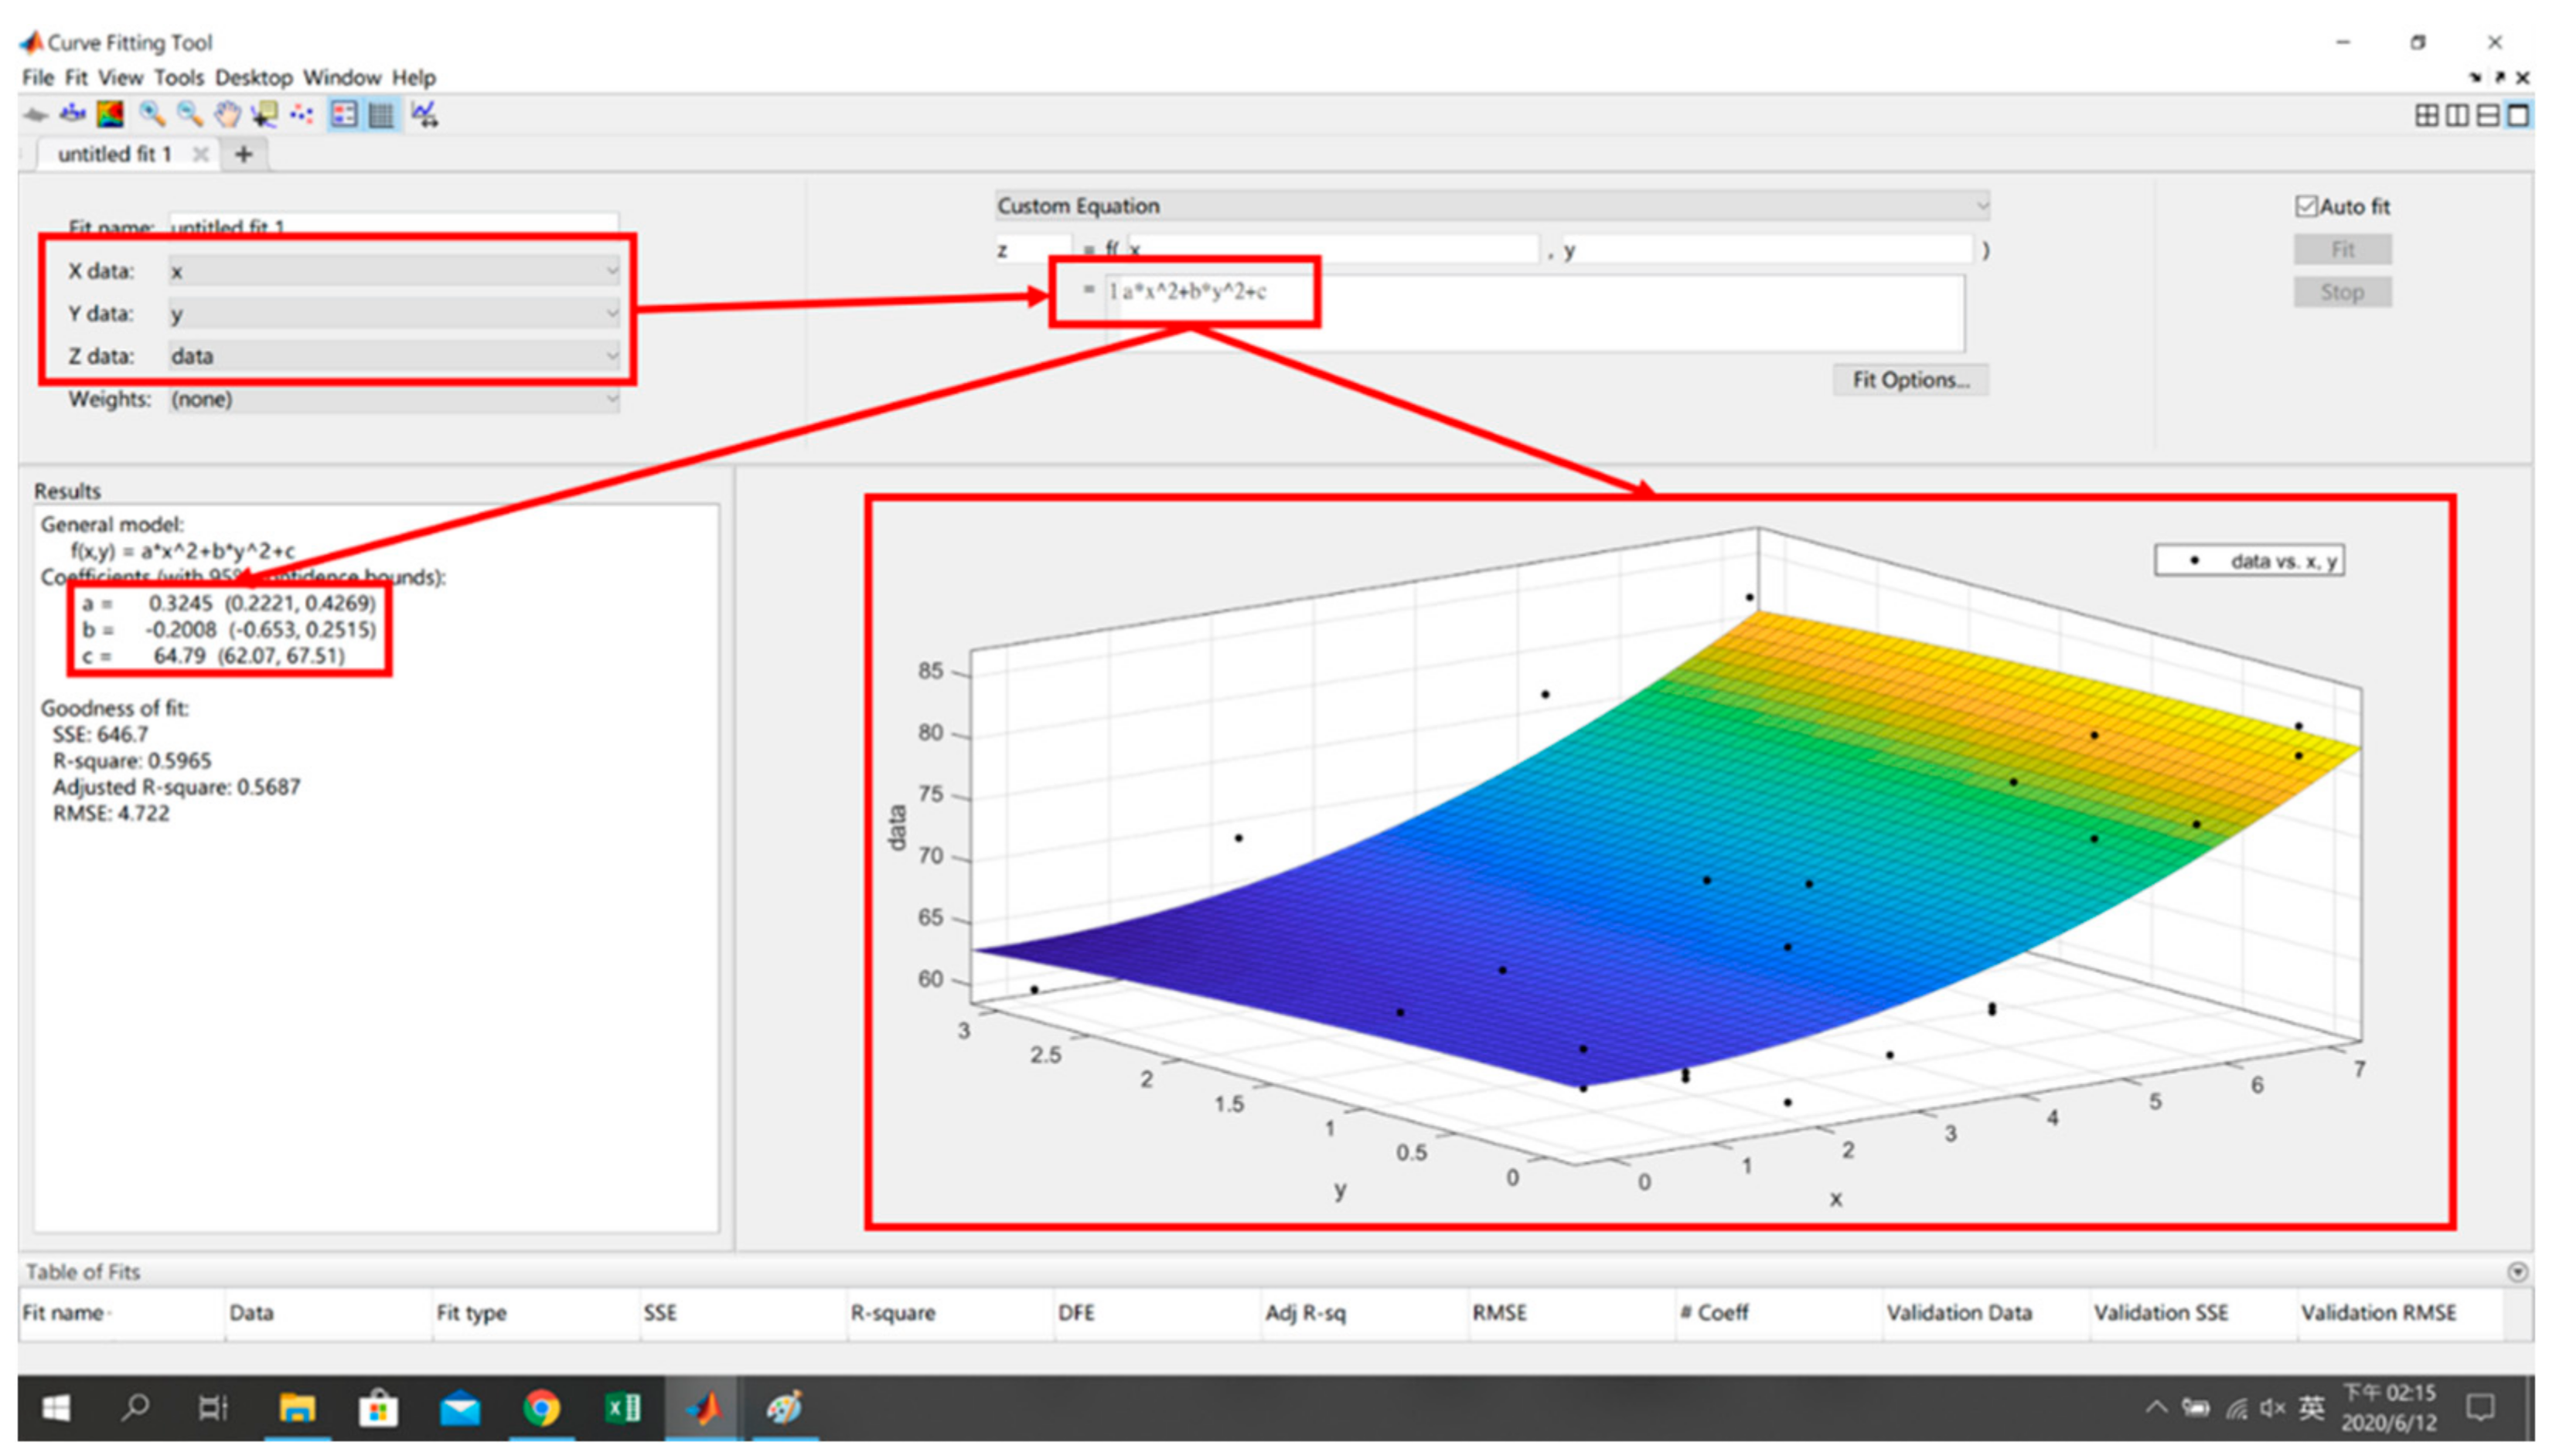Expand the Custom Equation fit type dropdown
This screenshot has height=1456, width=2549.
click(x=1491, y=206)
